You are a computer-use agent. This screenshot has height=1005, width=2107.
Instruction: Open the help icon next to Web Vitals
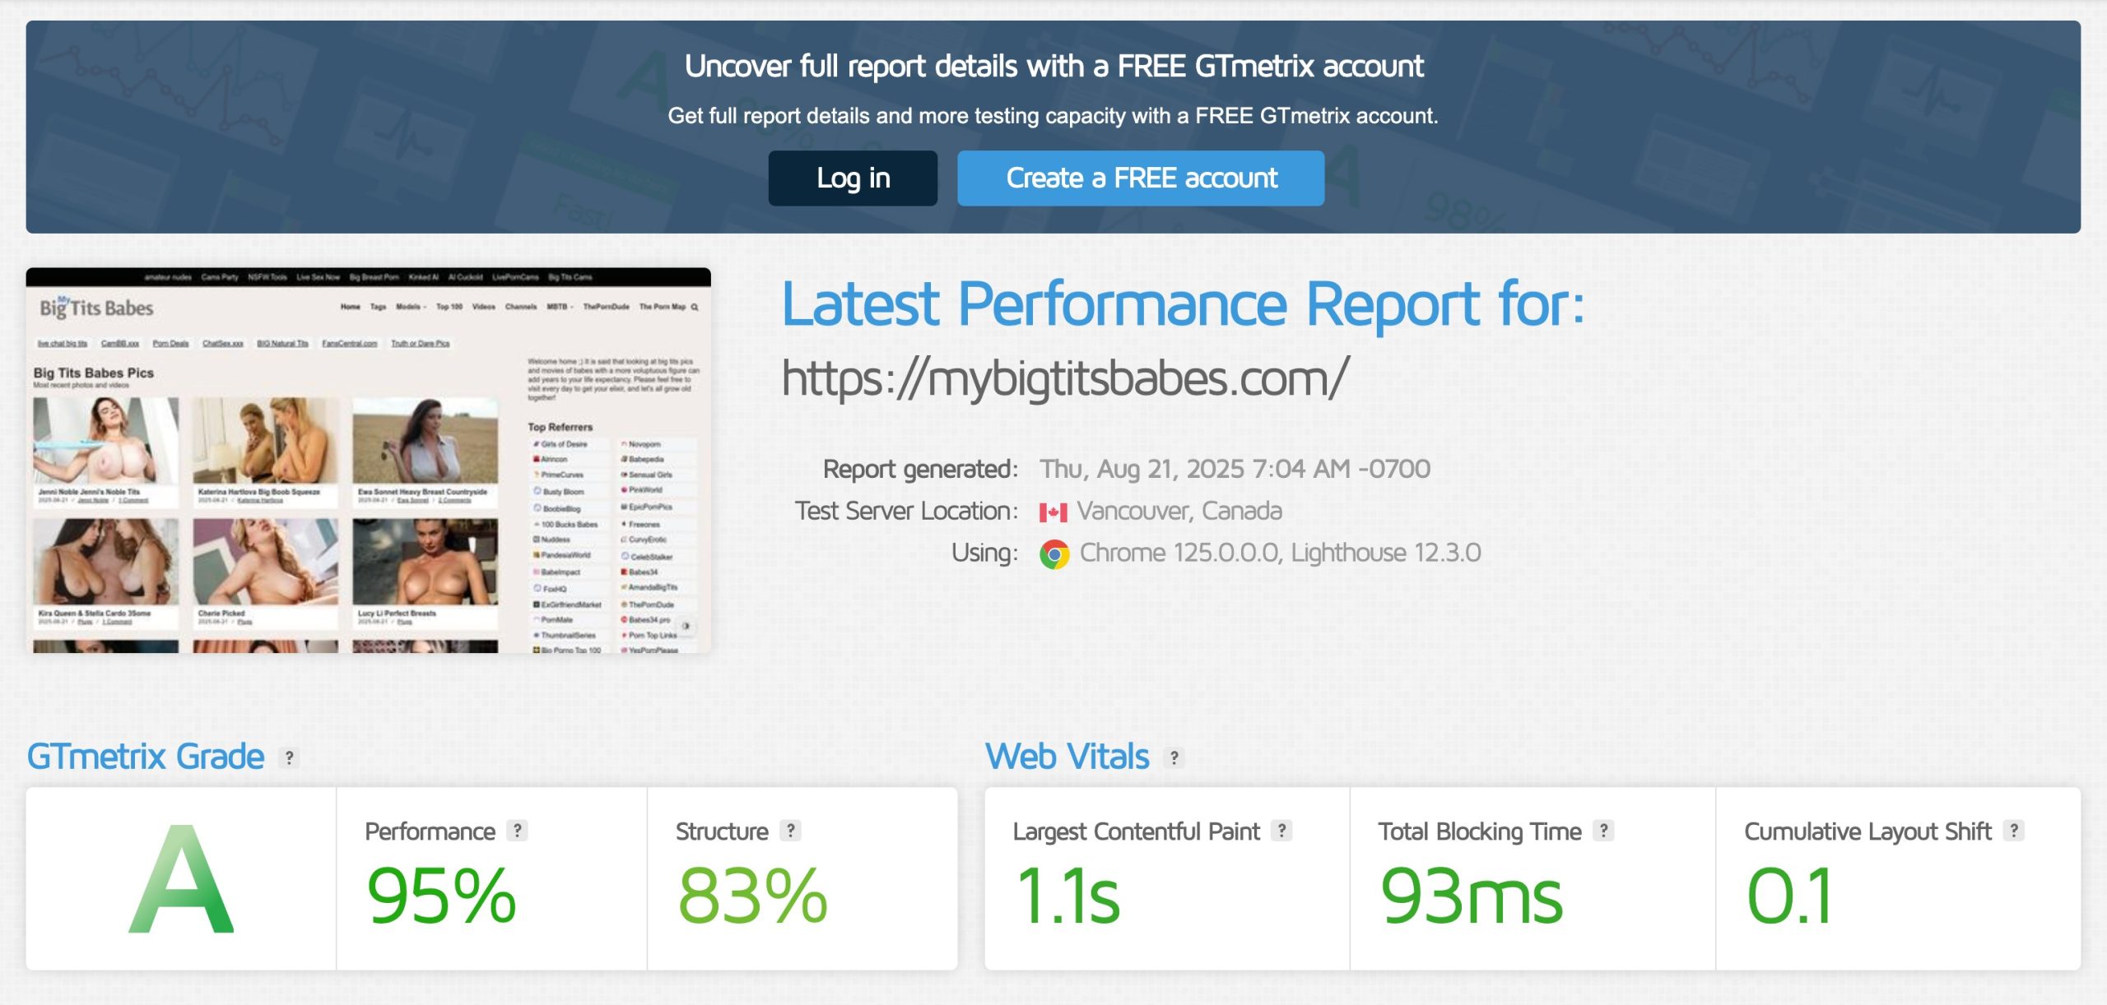[x=1172, y=757]
